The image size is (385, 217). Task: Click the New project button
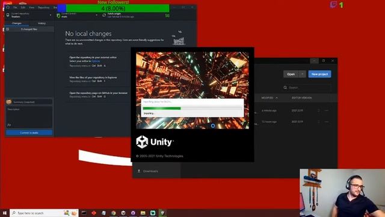(x=319, y=74)
